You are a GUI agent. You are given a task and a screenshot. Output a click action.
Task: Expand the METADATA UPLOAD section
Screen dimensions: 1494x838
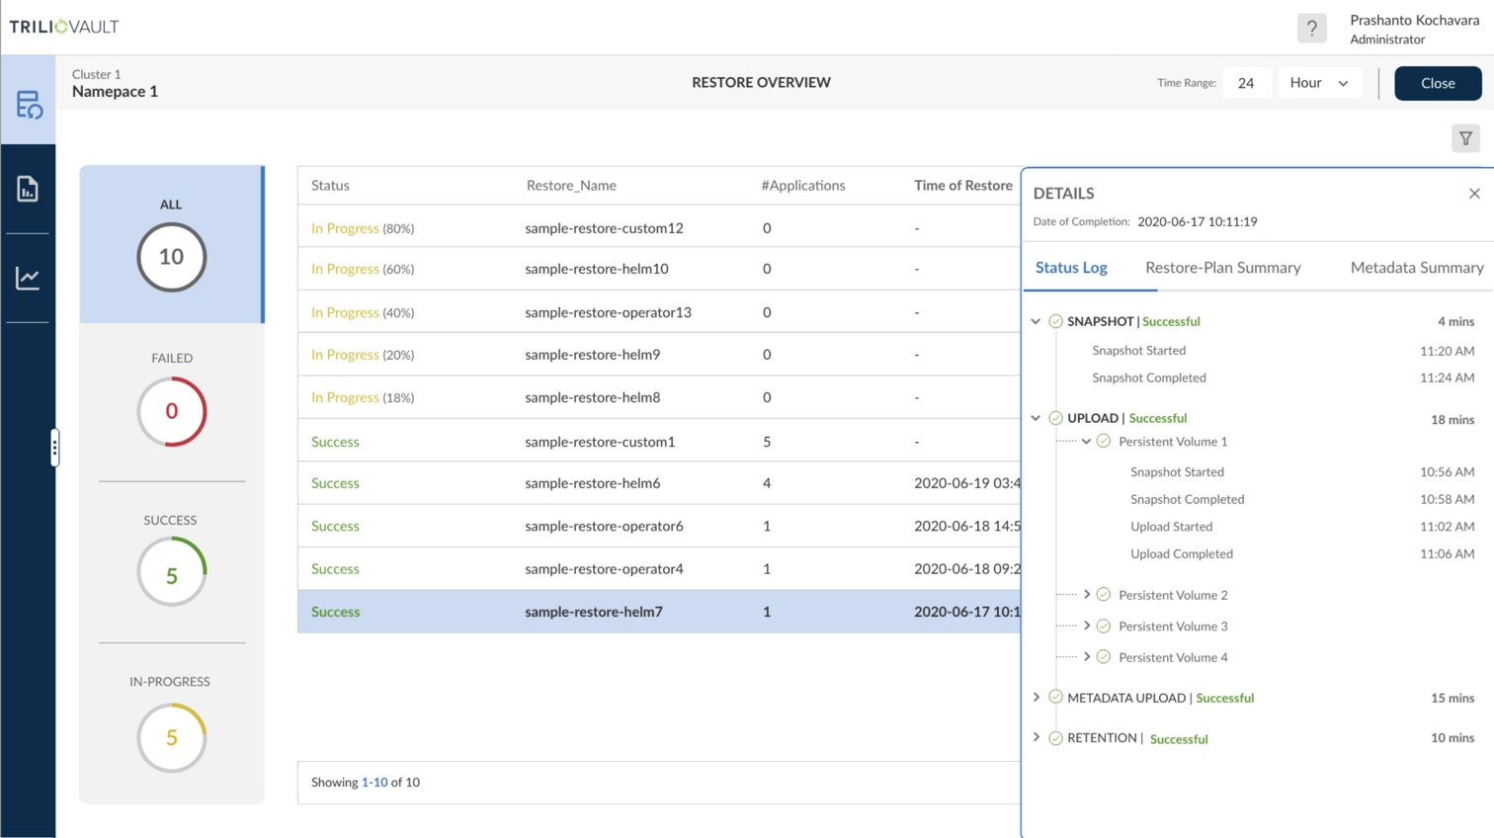[1036, 698]
